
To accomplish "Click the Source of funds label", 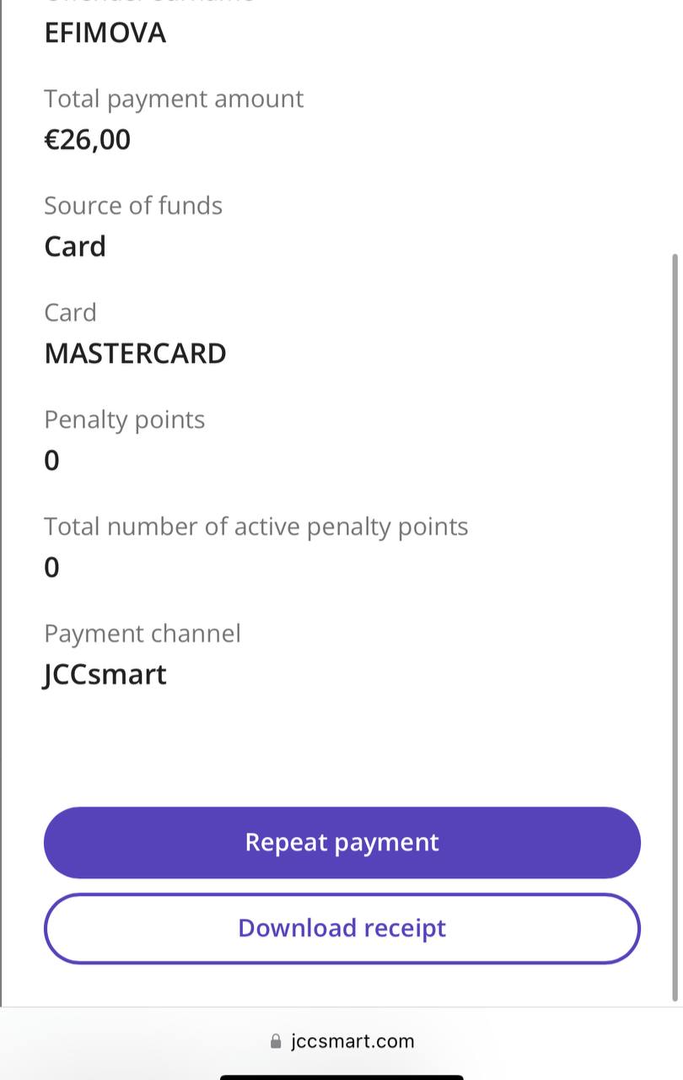I will [x=133, y=206].
